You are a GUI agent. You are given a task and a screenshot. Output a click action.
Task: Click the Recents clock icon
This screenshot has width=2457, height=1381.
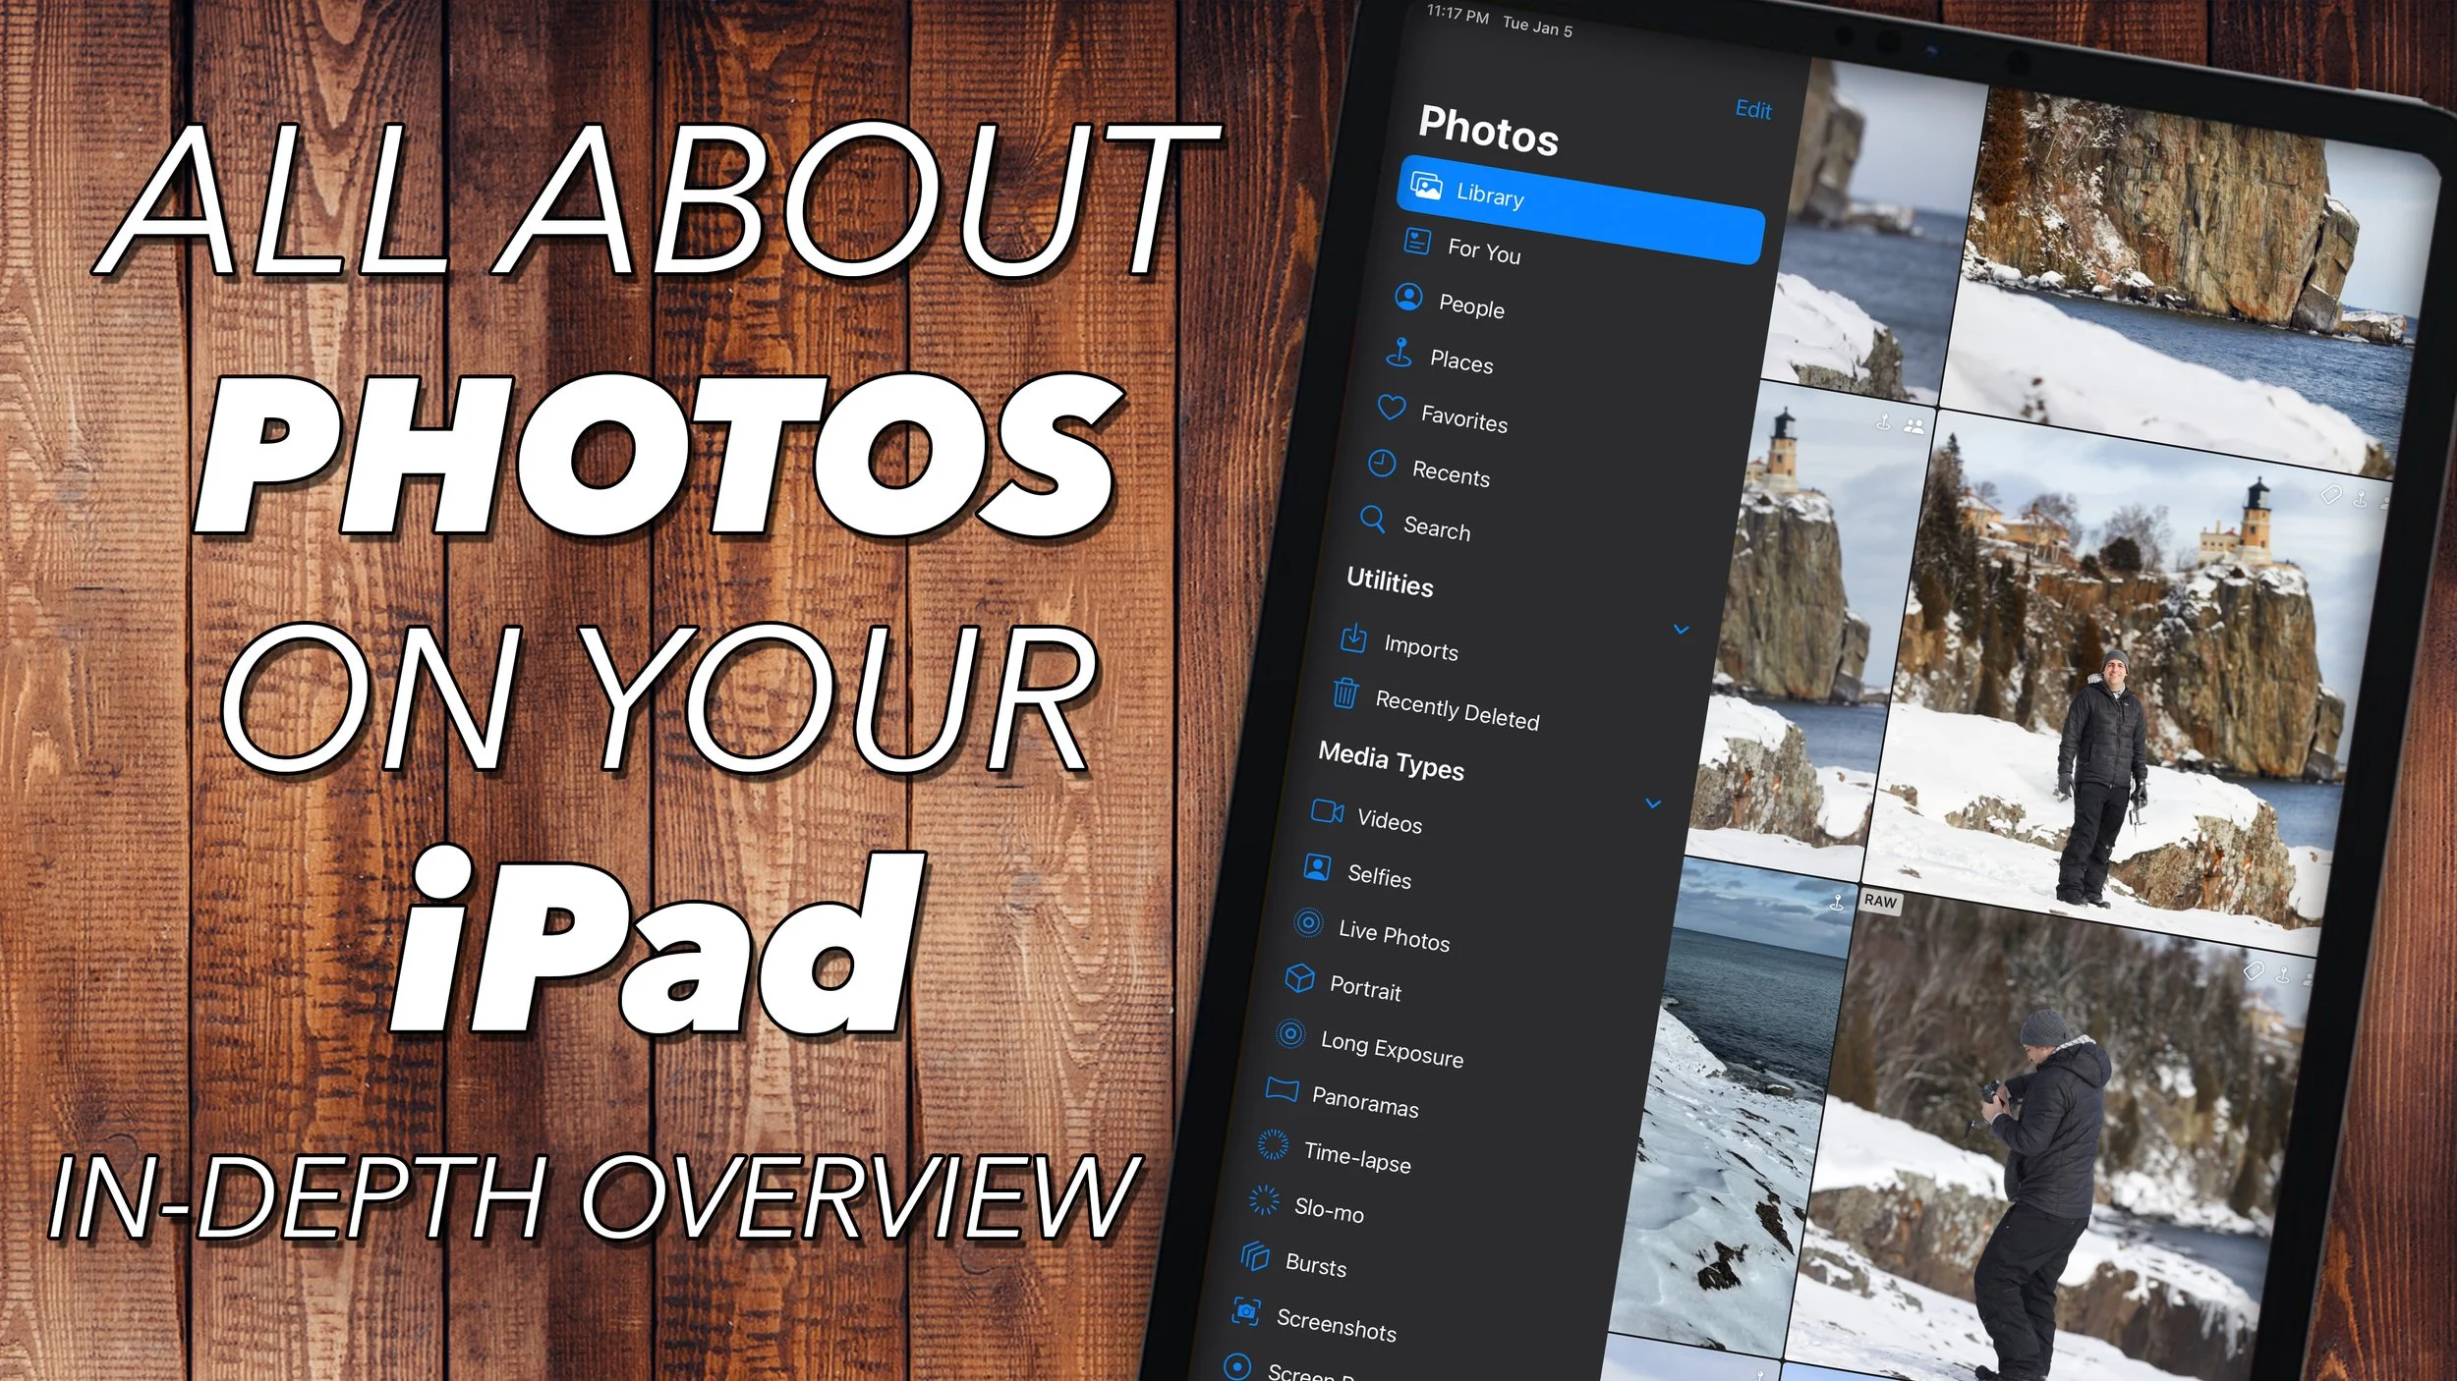[x=1382, y=463]
